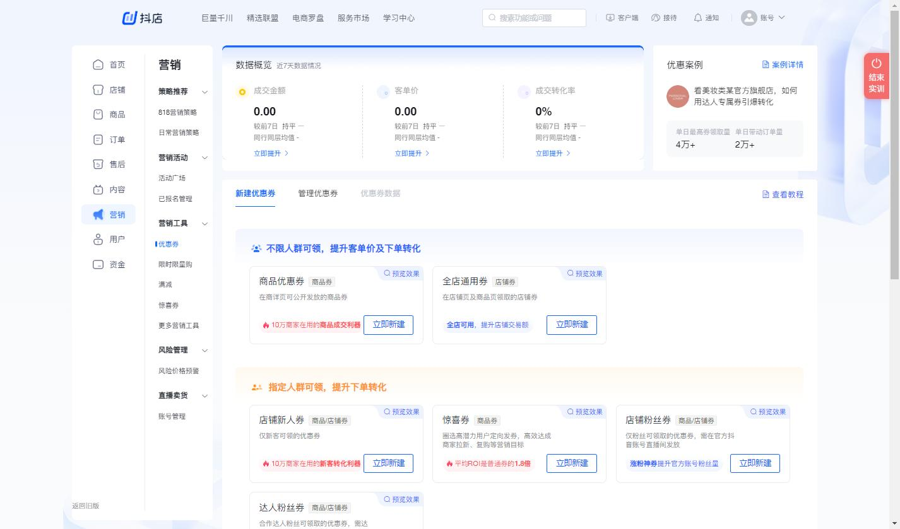Image resolution: width=900 pixels, height=529 pixels.
Task: Open 商品 in the sidebar
Action: pyautogui.click(x=109, y=114)
